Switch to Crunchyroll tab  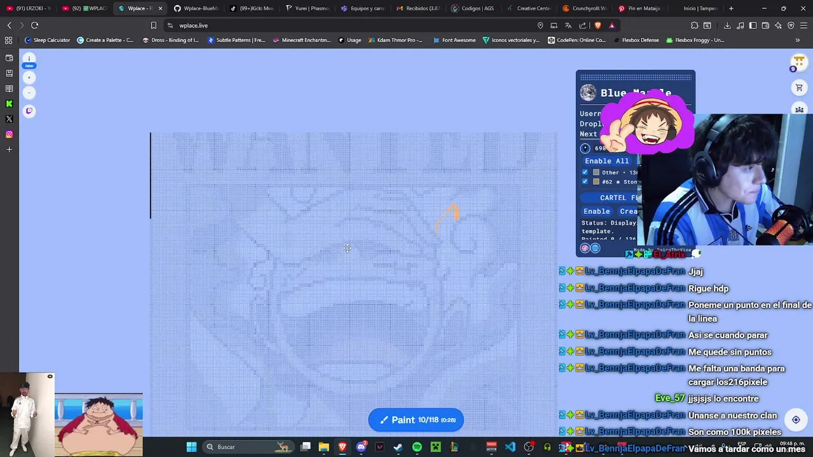coord(585,8)
